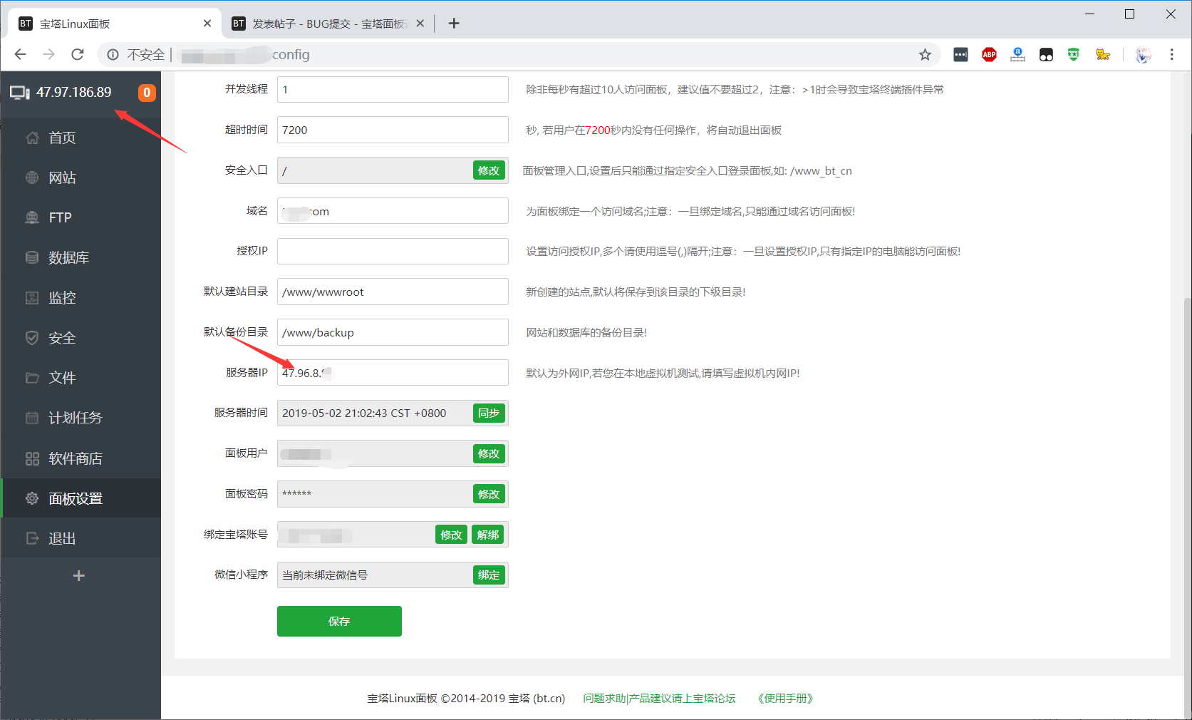
Task: Click the 安全 shield icon
Action: coord(32,338)
